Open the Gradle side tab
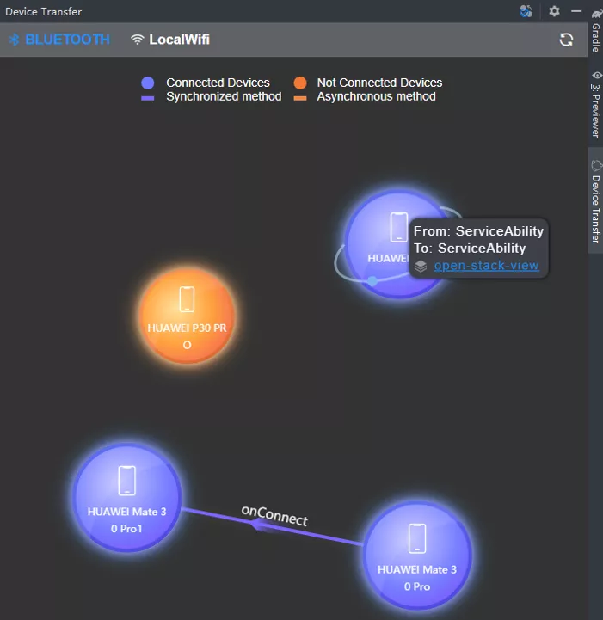Image resolution: width=603 pixels, height=620 pixels. [x=595, y=32]
